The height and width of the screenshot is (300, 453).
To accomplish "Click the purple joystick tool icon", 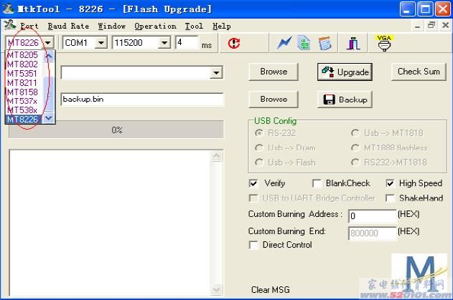I will [353, 43].
